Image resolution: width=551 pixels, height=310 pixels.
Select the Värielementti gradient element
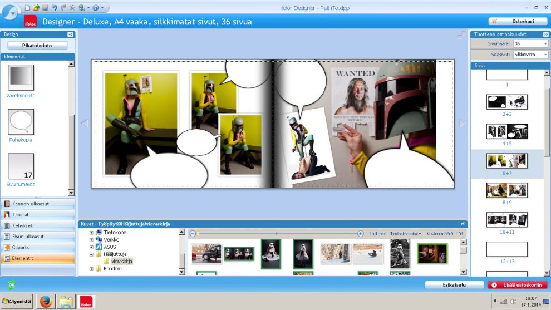(21, 78)
